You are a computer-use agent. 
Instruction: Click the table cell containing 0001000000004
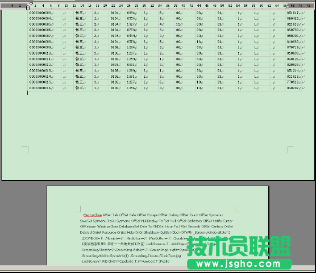coord(44,19)
